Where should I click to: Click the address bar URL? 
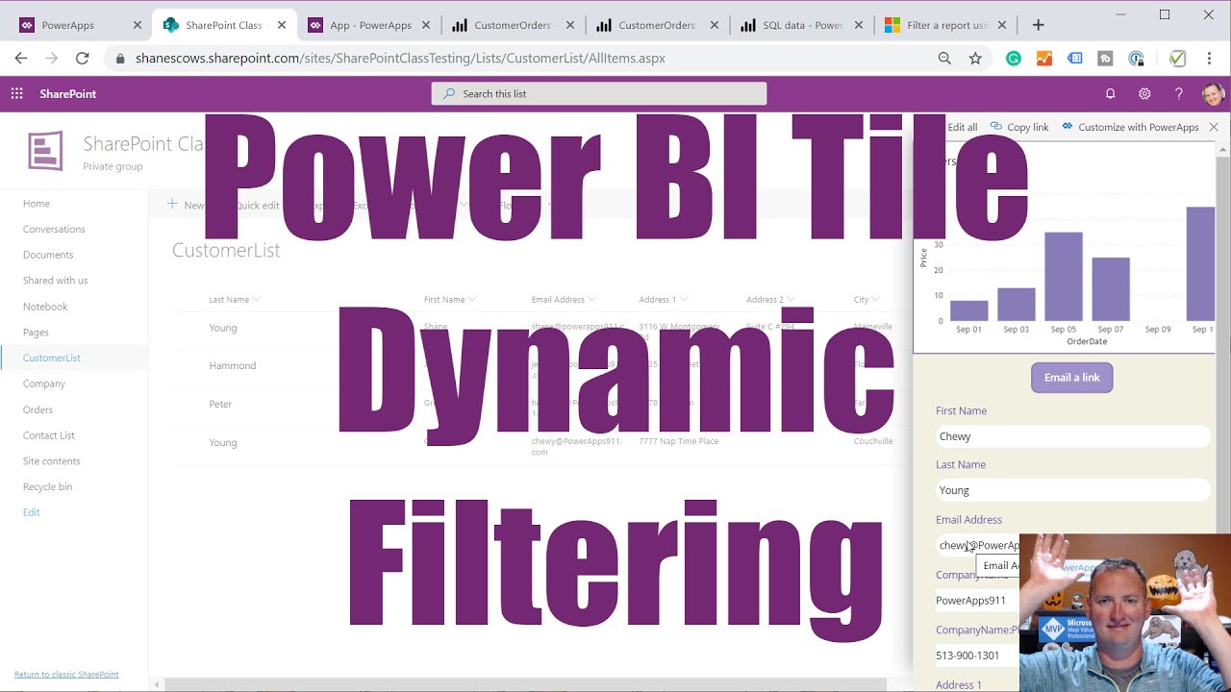pos(400,59)
